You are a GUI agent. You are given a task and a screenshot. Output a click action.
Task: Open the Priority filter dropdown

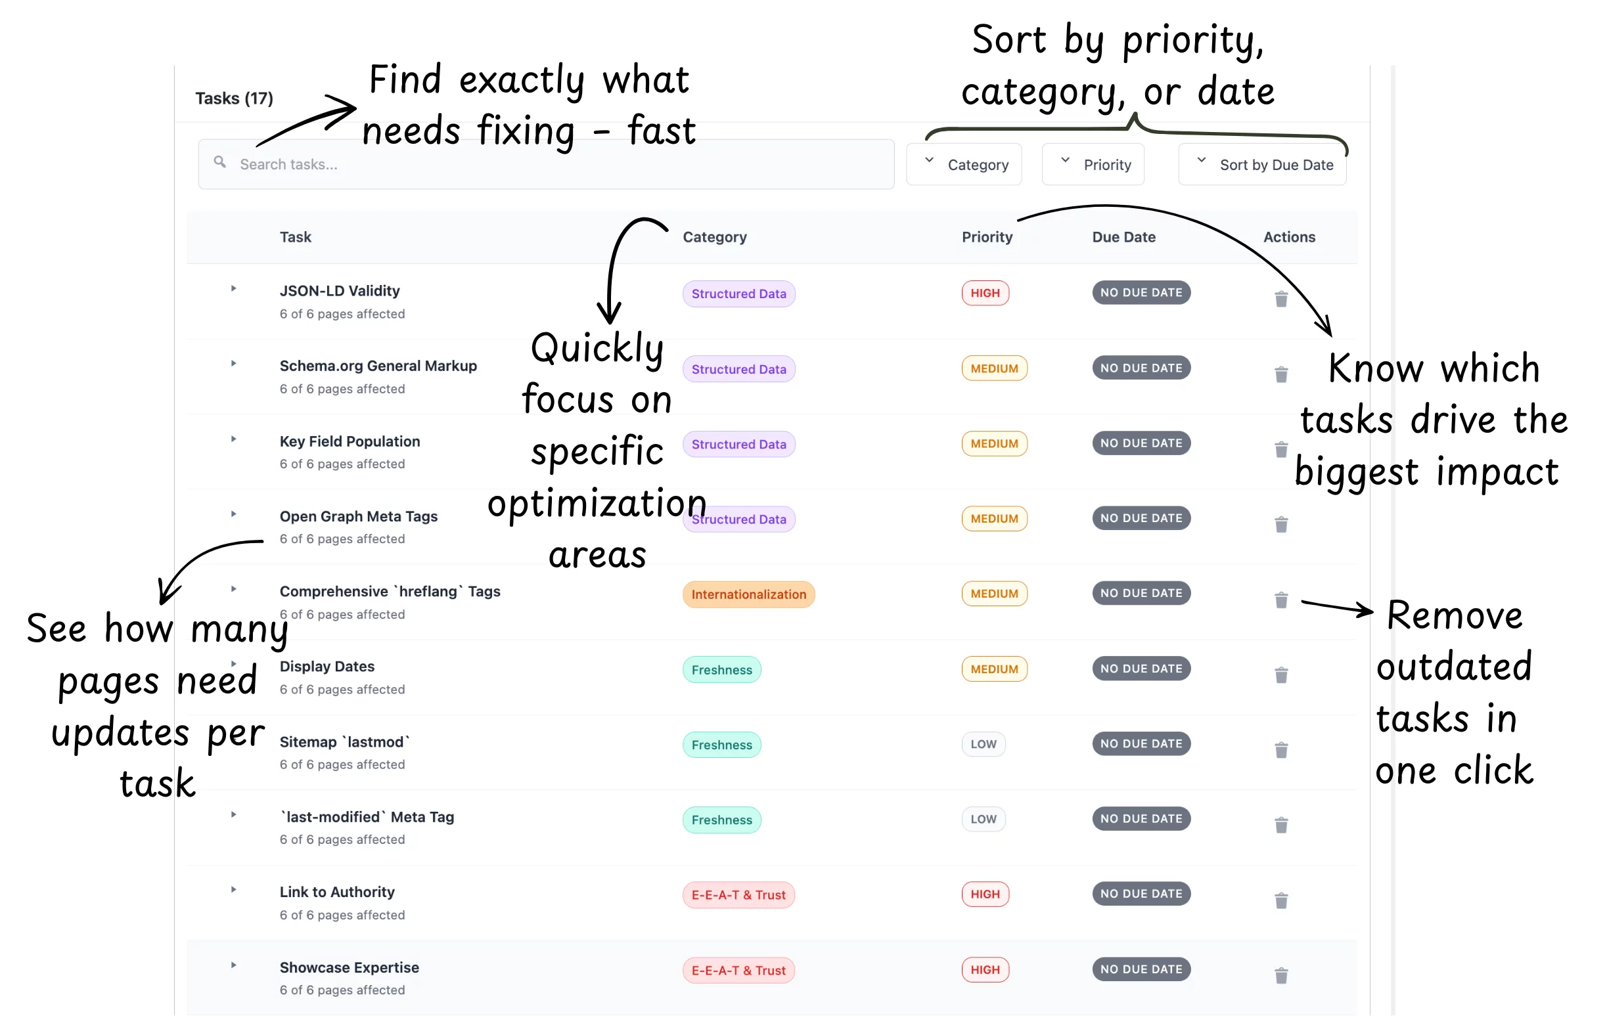1093,165
